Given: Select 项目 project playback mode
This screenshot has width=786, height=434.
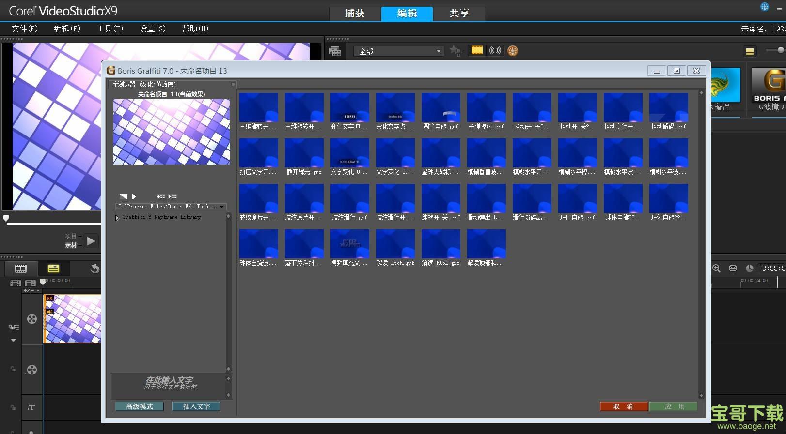Looking at the screenshot, I should (71, 236).
